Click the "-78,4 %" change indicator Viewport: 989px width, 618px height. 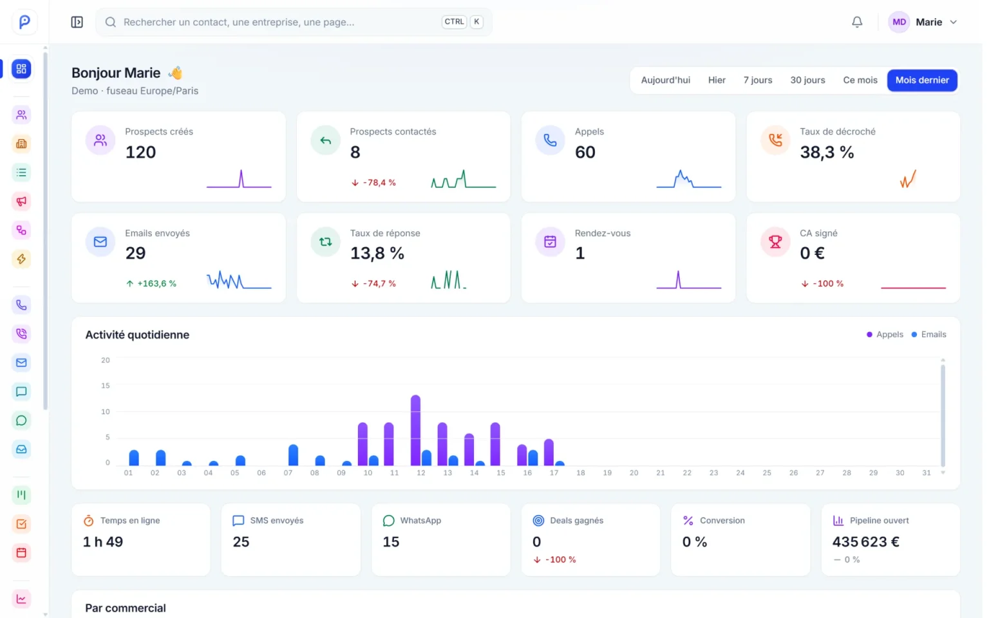[373, 183]
